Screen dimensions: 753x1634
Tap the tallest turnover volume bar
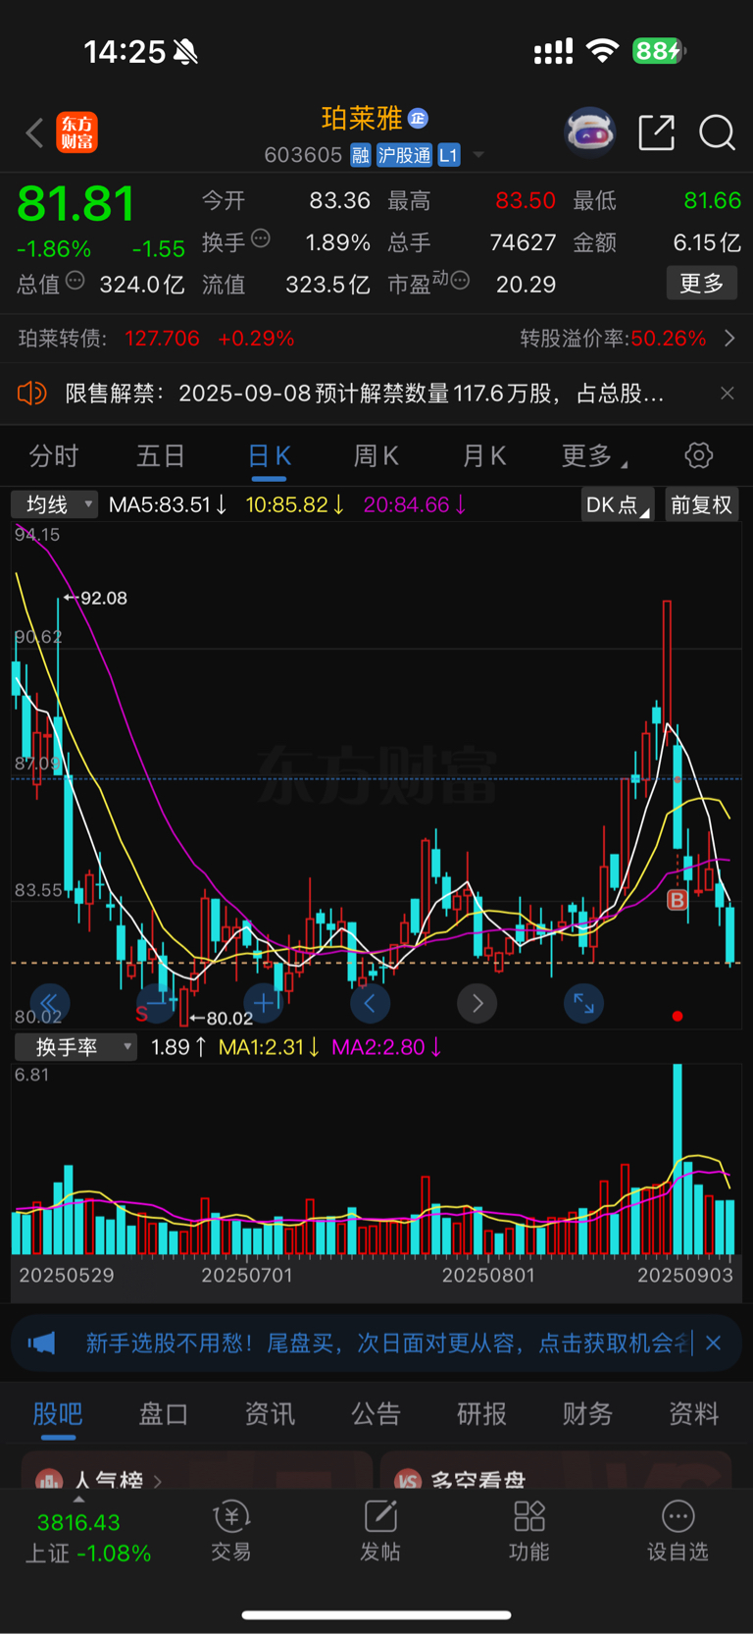point(678,1159)
